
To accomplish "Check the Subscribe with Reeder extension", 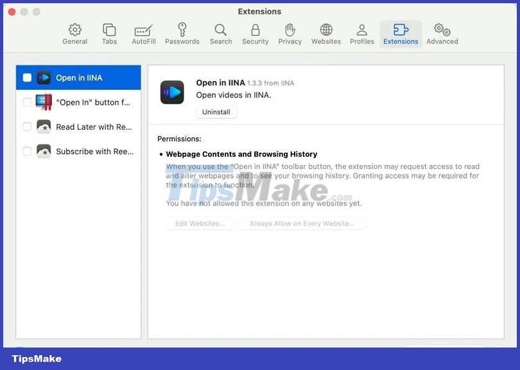I will pos(27,152).
